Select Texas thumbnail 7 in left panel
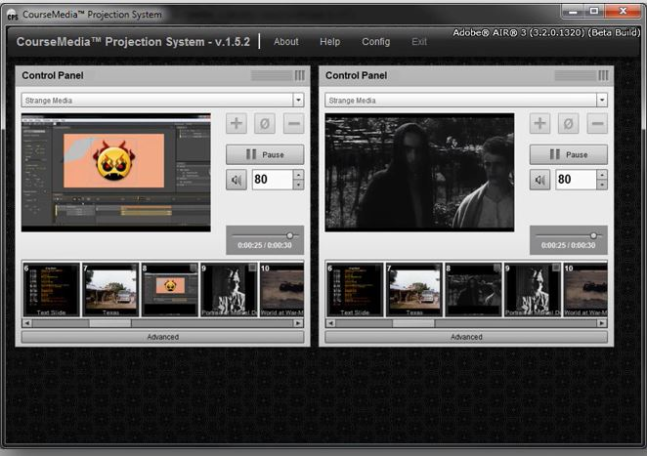 click(x=110, y=290)
